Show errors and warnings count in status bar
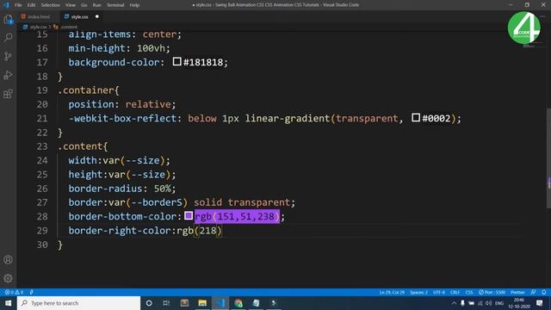The width and height of the screenshot is (551, 310). (x=14, y=292)
